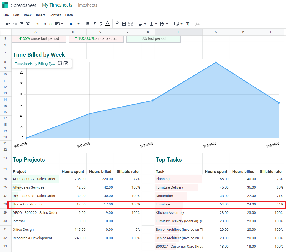Click the fx formula bar field
This screenshot has width=286, height=252.
(198, 24)
